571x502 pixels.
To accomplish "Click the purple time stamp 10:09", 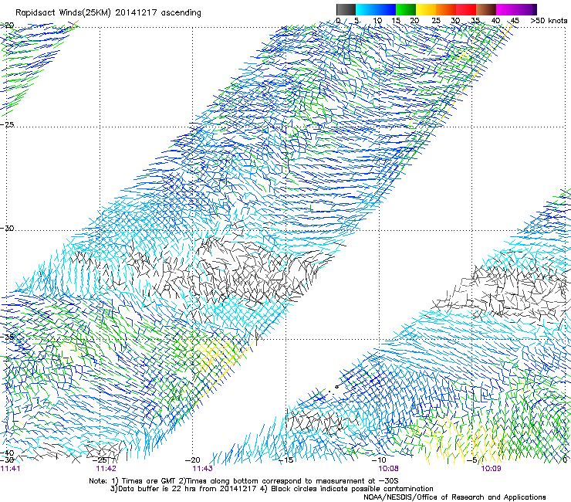I will pos(491,469).
